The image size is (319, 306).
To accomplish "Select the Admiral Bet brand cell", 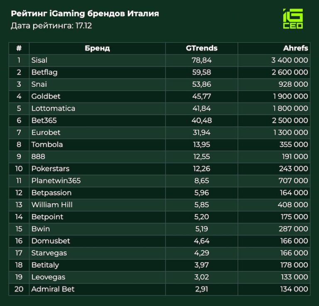I will point(53,289).
